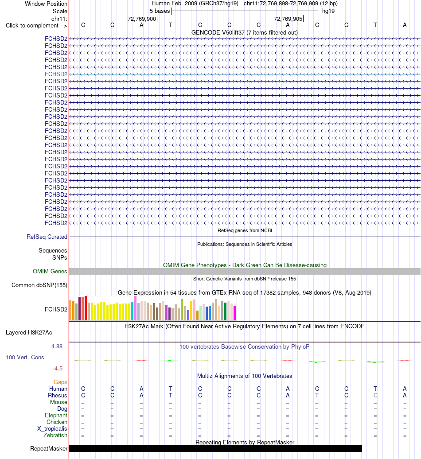
Task: Click the "Chicken" species label
Action: pos(57,422)
